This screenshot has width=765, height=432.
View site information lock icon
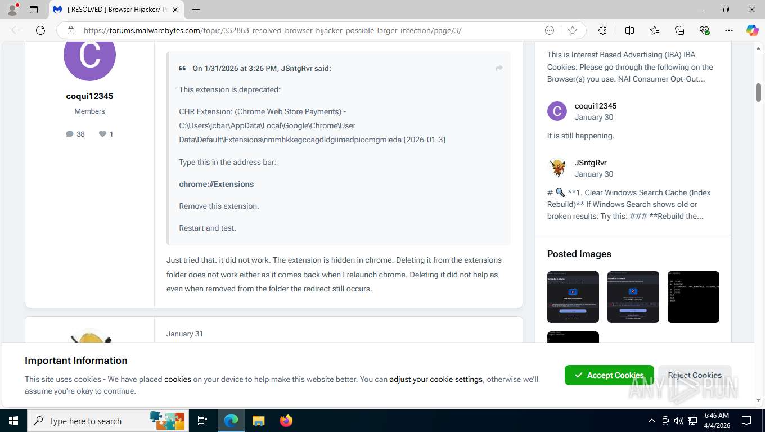(70, 30)
